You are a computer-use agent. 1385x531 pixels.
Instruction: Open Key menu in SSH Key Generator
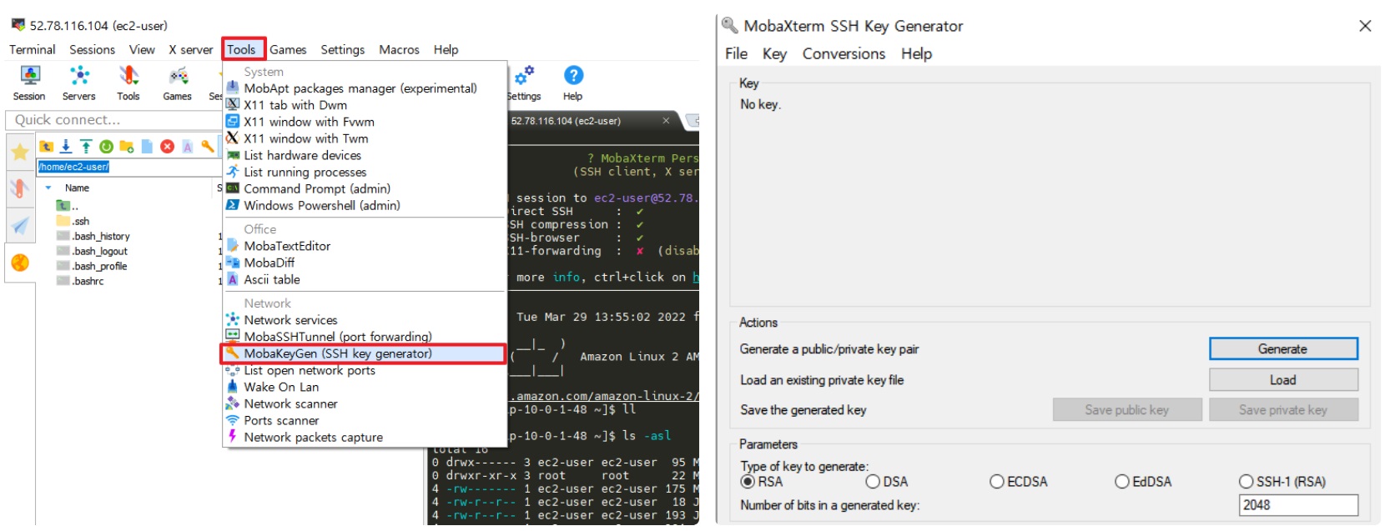(x=774, y=53)
